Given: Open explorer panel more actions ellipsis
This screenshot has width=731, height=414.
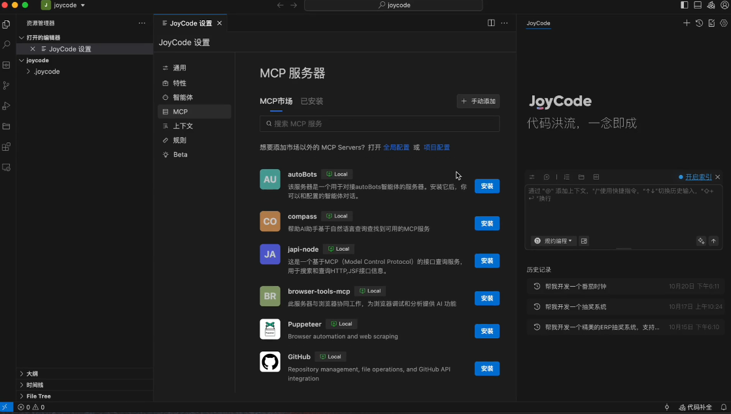Looking at the screenshot, I should point(142,23).
